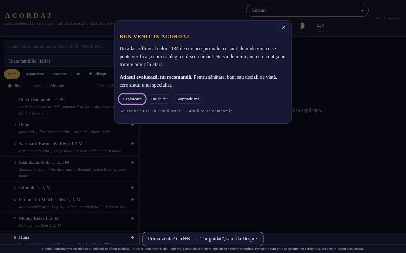This screenshot has height=253, width=406.
Task: Add Reiju with its plus icon
Action: click(132, 125)
